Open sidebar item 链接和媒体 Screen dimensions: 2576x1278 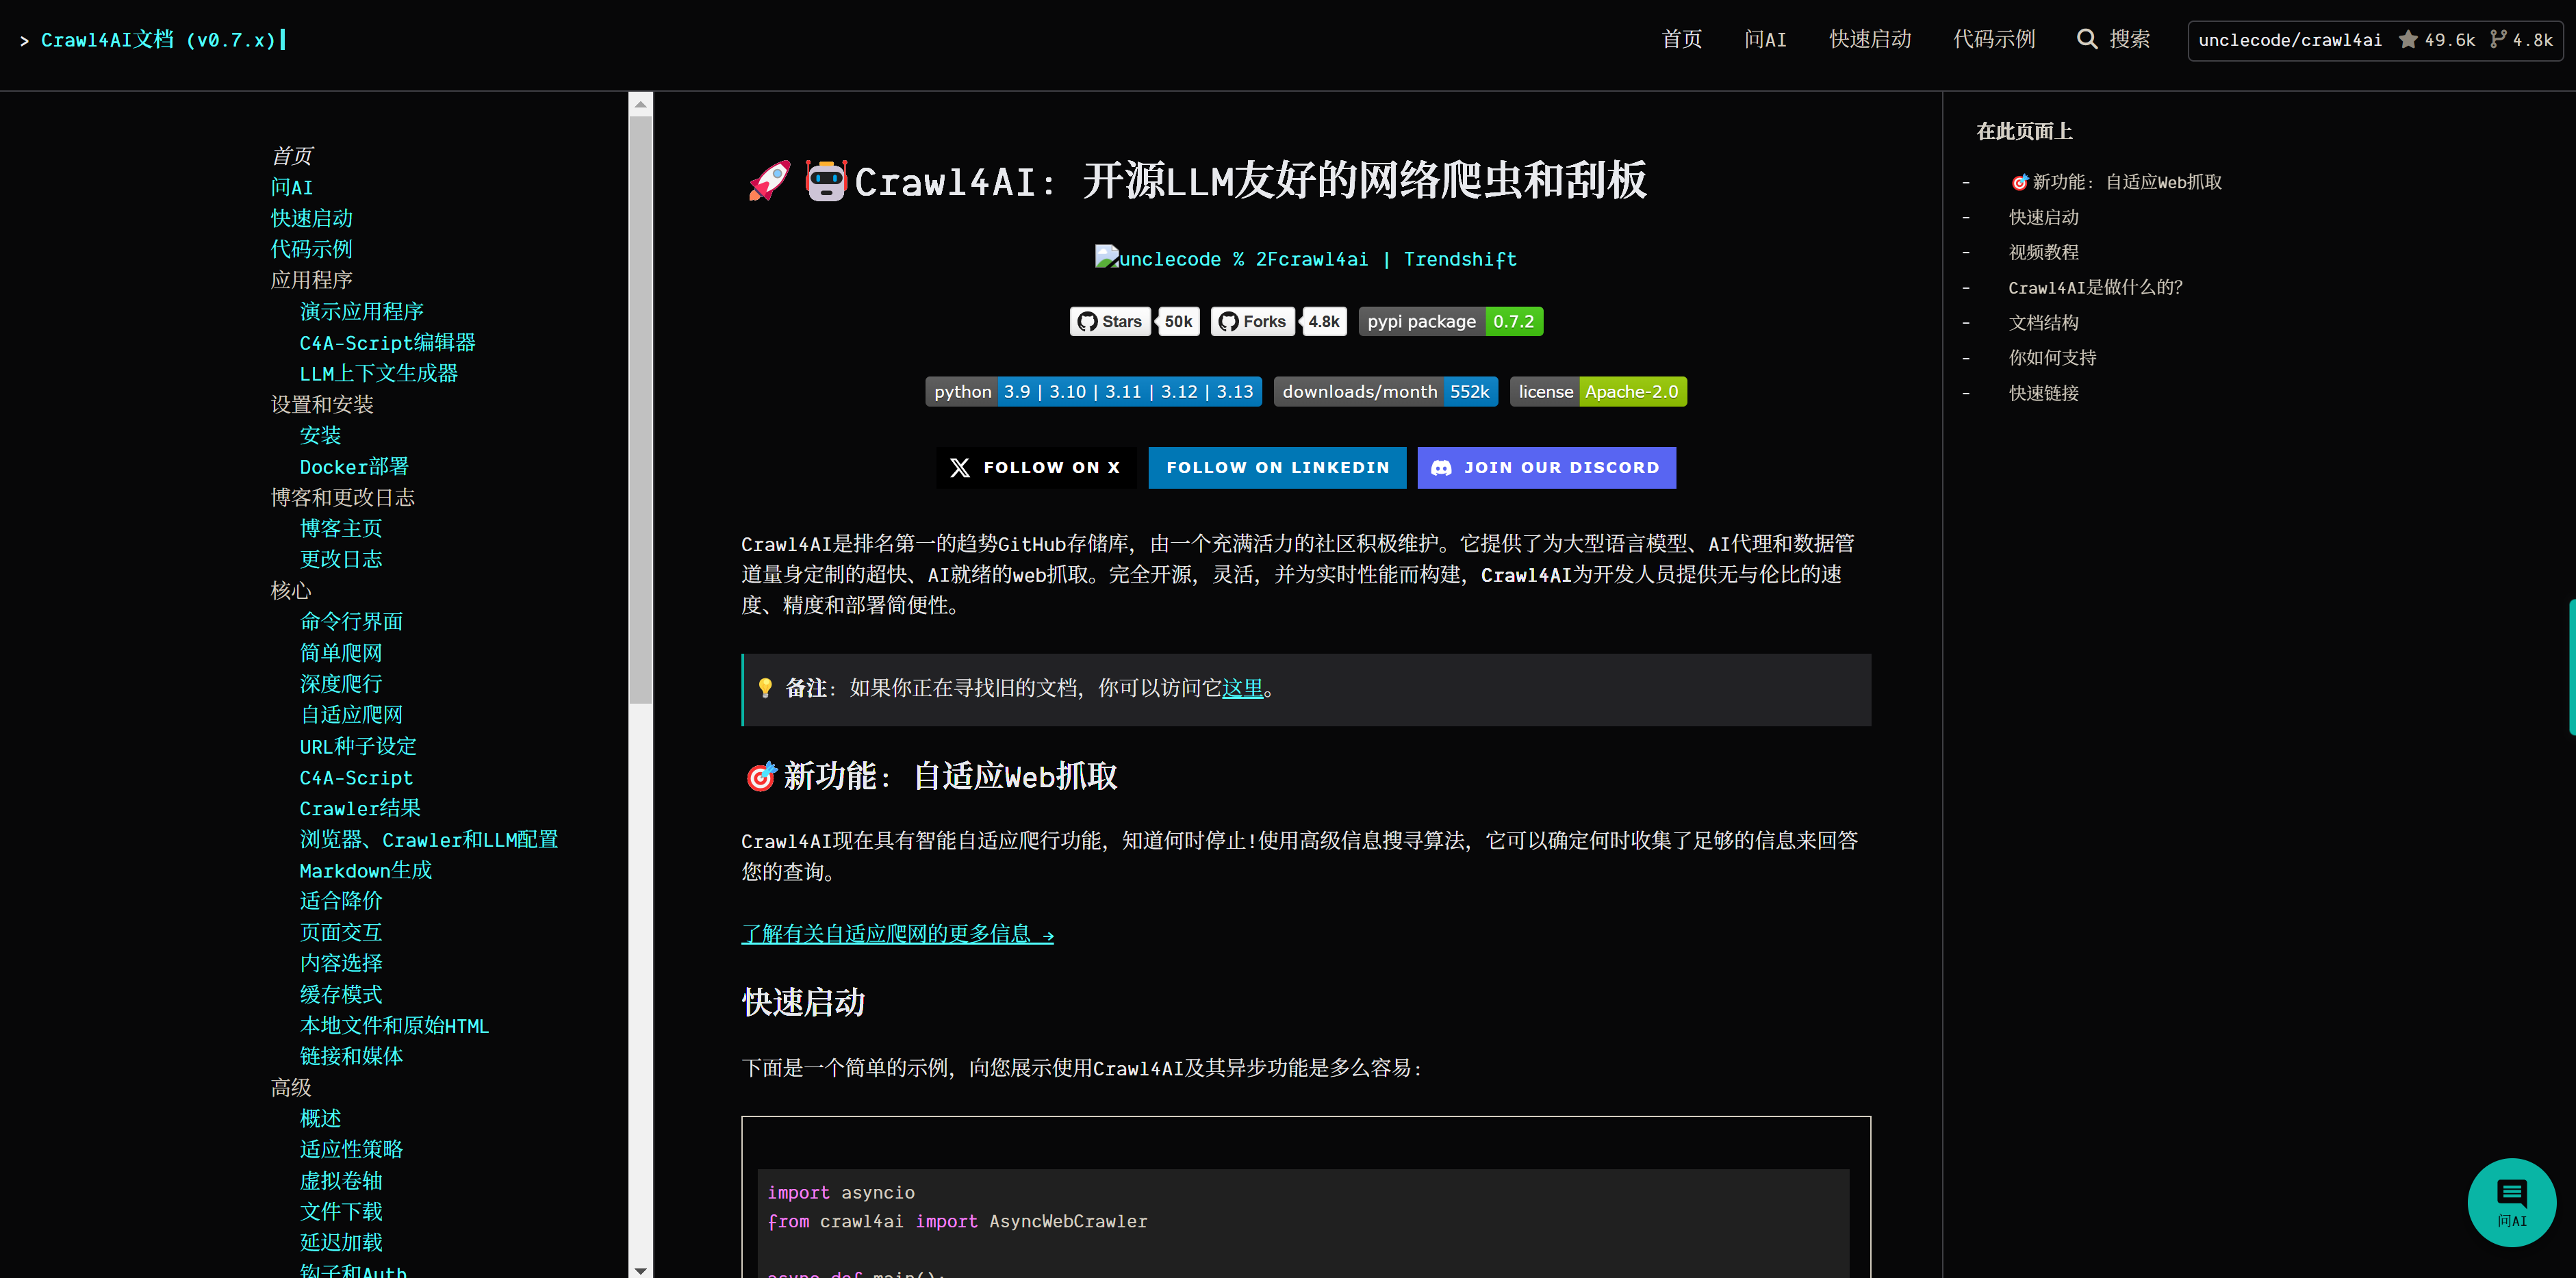351,1056
